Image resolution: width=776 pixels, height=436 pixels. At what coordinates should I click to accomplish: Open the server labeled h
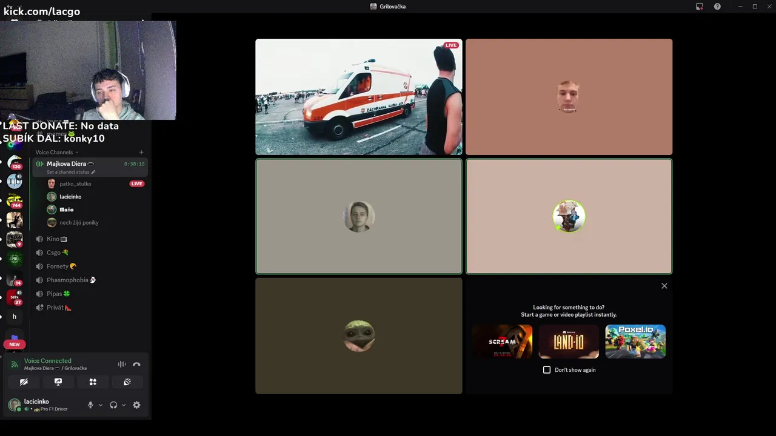click(x=15, y=317)
